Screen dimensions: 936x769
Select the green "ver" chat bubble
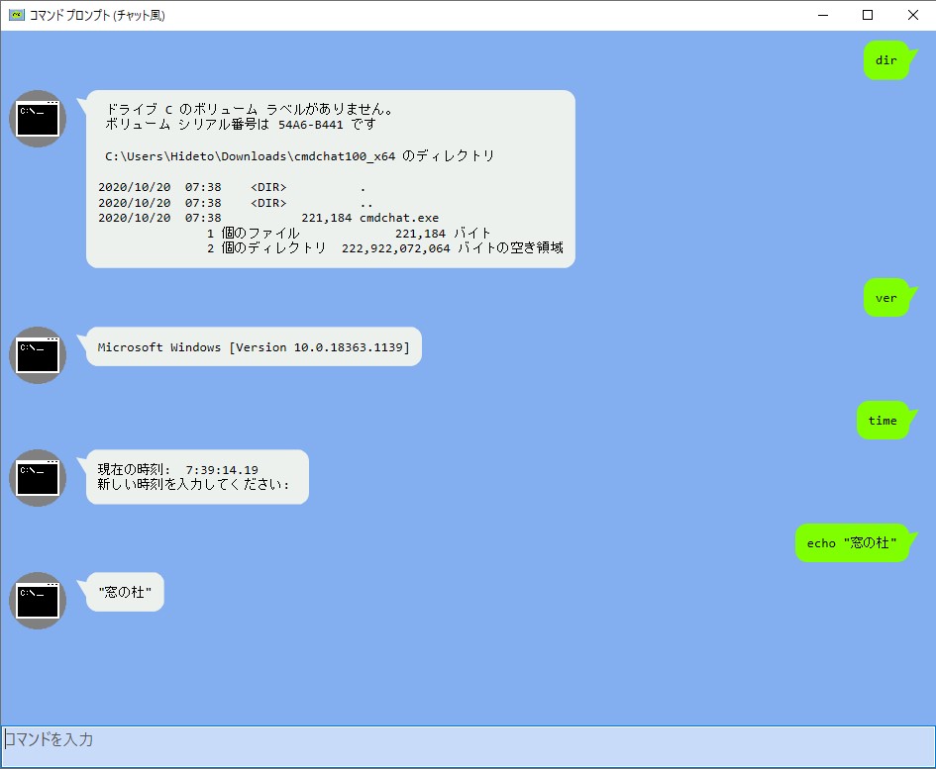[x=886, y=297]
